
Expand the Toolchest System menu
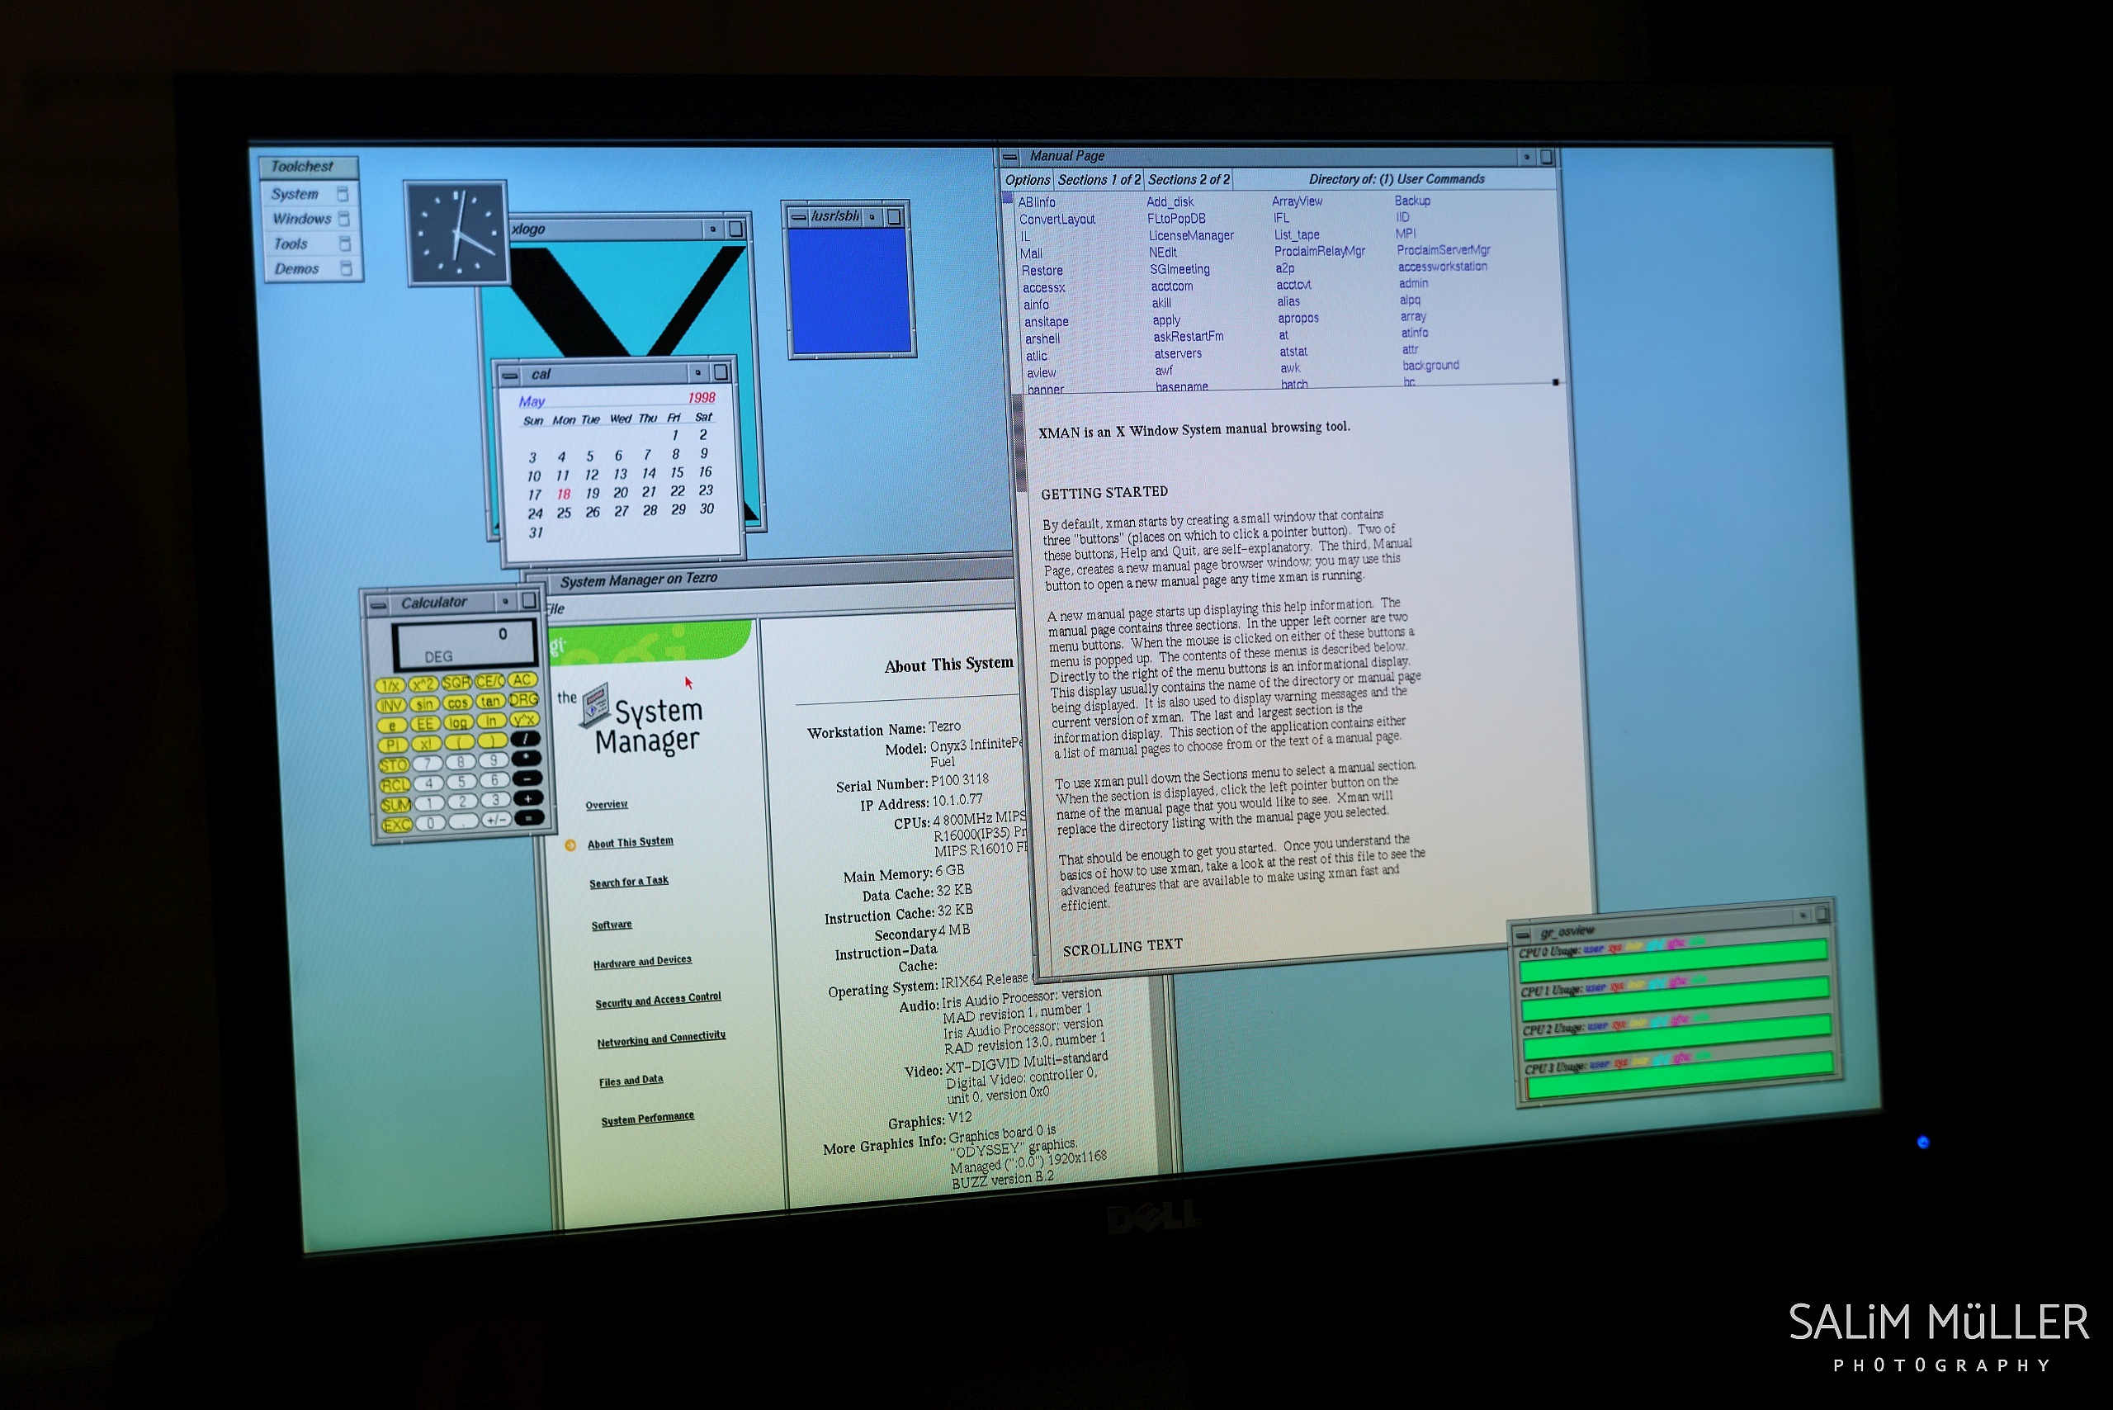[295, 194]
